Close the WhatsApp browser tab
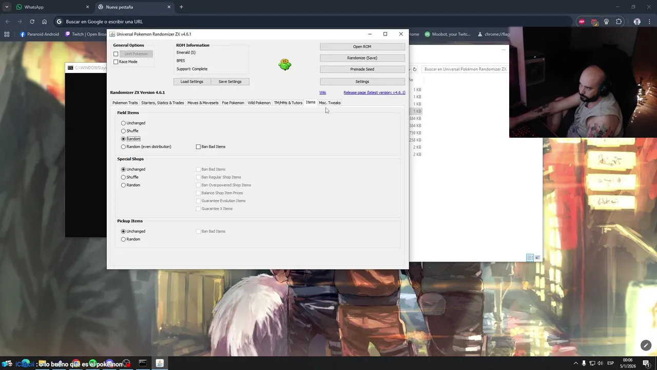657x370 pixels. coord(87,7)
